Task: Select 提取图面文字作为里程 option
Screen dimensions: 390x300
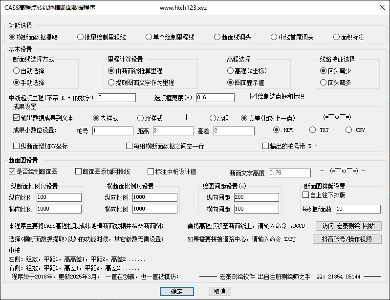Action: coord(111,83)
